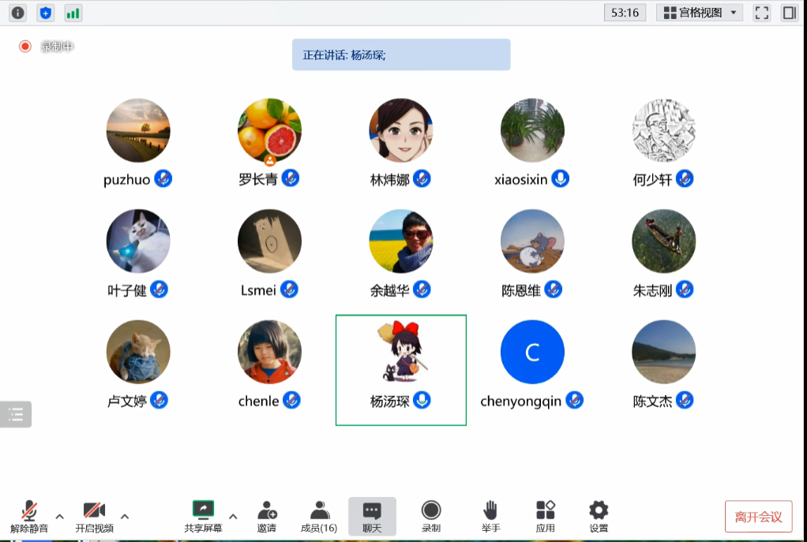Select 杨汤琛's avatar thumbnail
807x542 pixels.
click(400, 352)
